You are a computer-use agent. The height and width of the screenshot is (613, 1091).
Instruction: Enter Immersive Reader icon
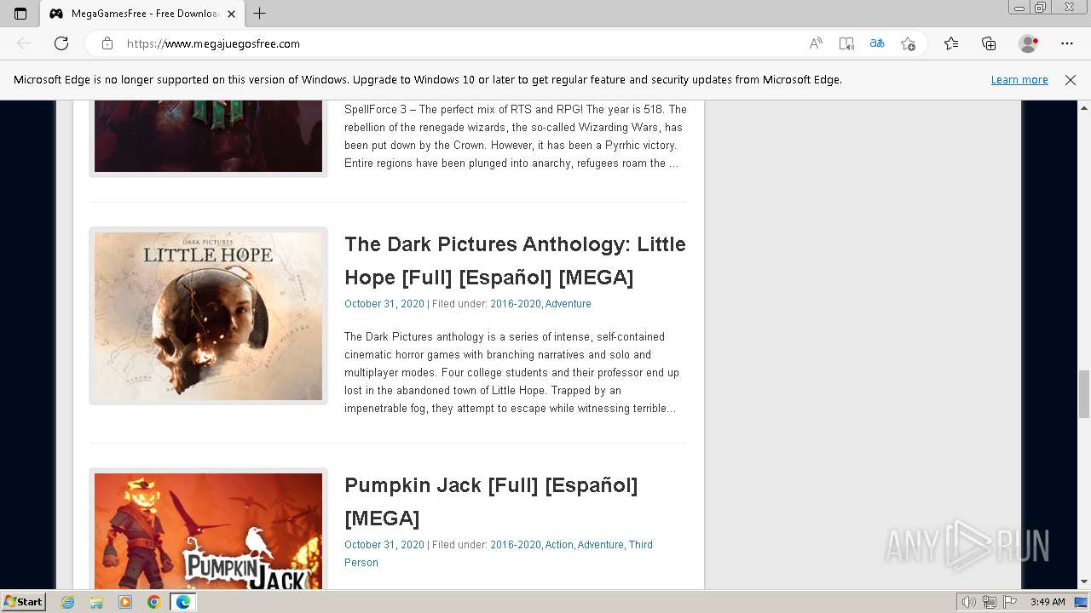pos(846,43)
